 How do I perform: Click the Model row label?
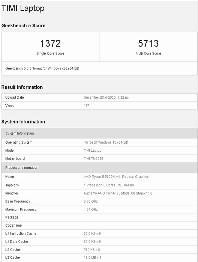pyautogui.click(x=10, y=150)
